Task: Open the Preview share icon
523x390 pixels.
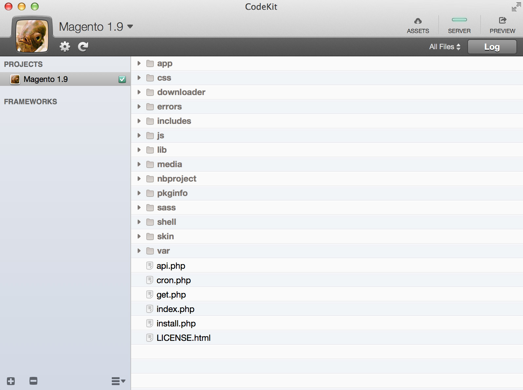Action: coord(502,20)
